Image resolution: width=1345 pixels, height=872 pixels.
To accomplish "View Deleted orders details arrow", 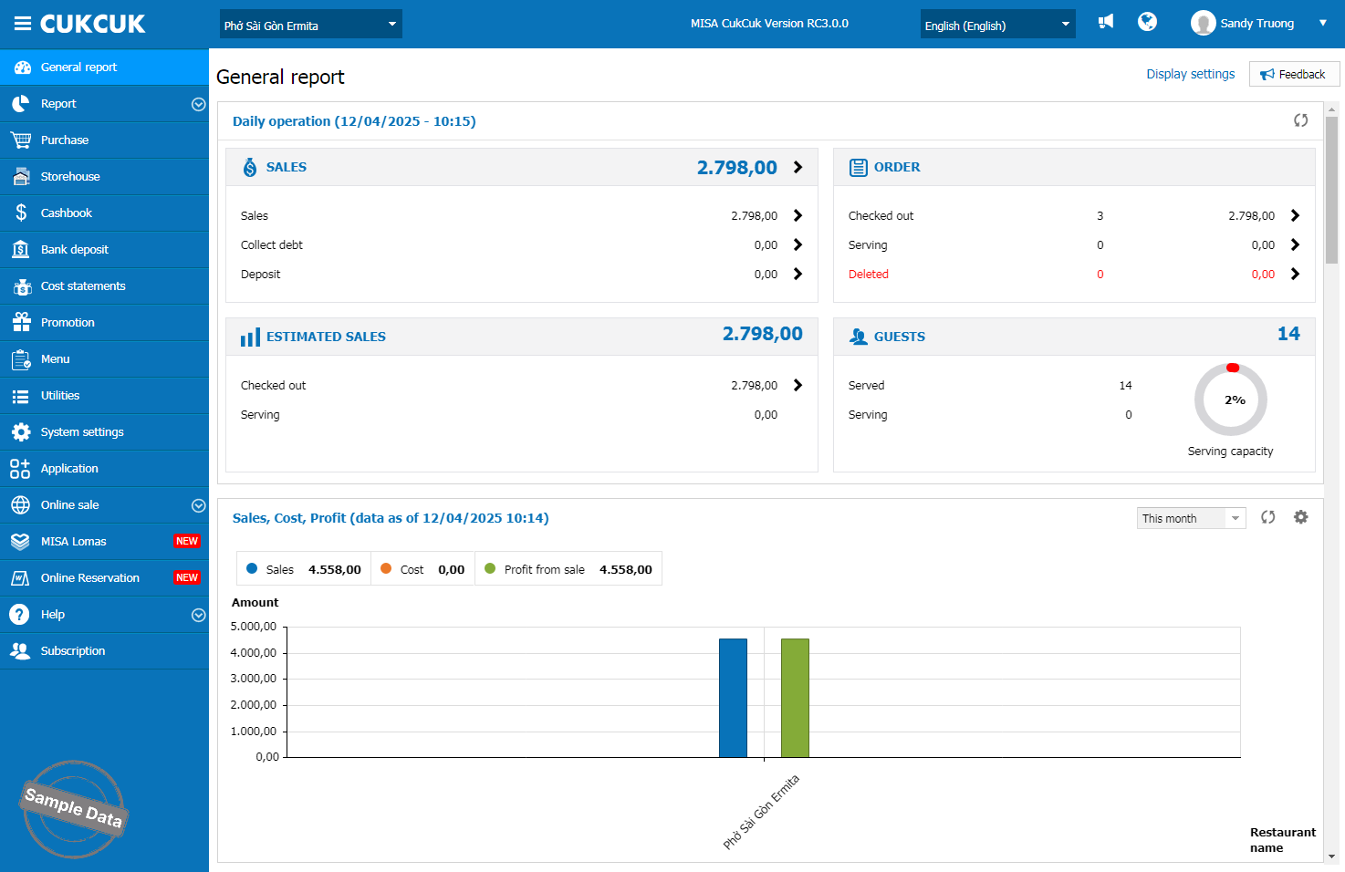I will point(1294,274).
